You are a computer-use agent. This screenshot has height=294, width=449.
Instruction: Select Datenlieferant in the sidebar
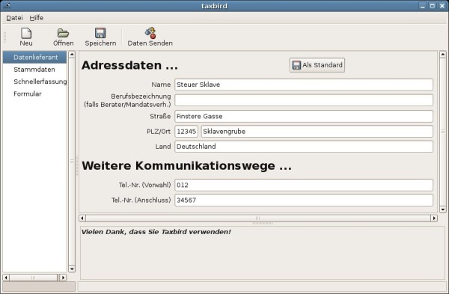(34, 58)
